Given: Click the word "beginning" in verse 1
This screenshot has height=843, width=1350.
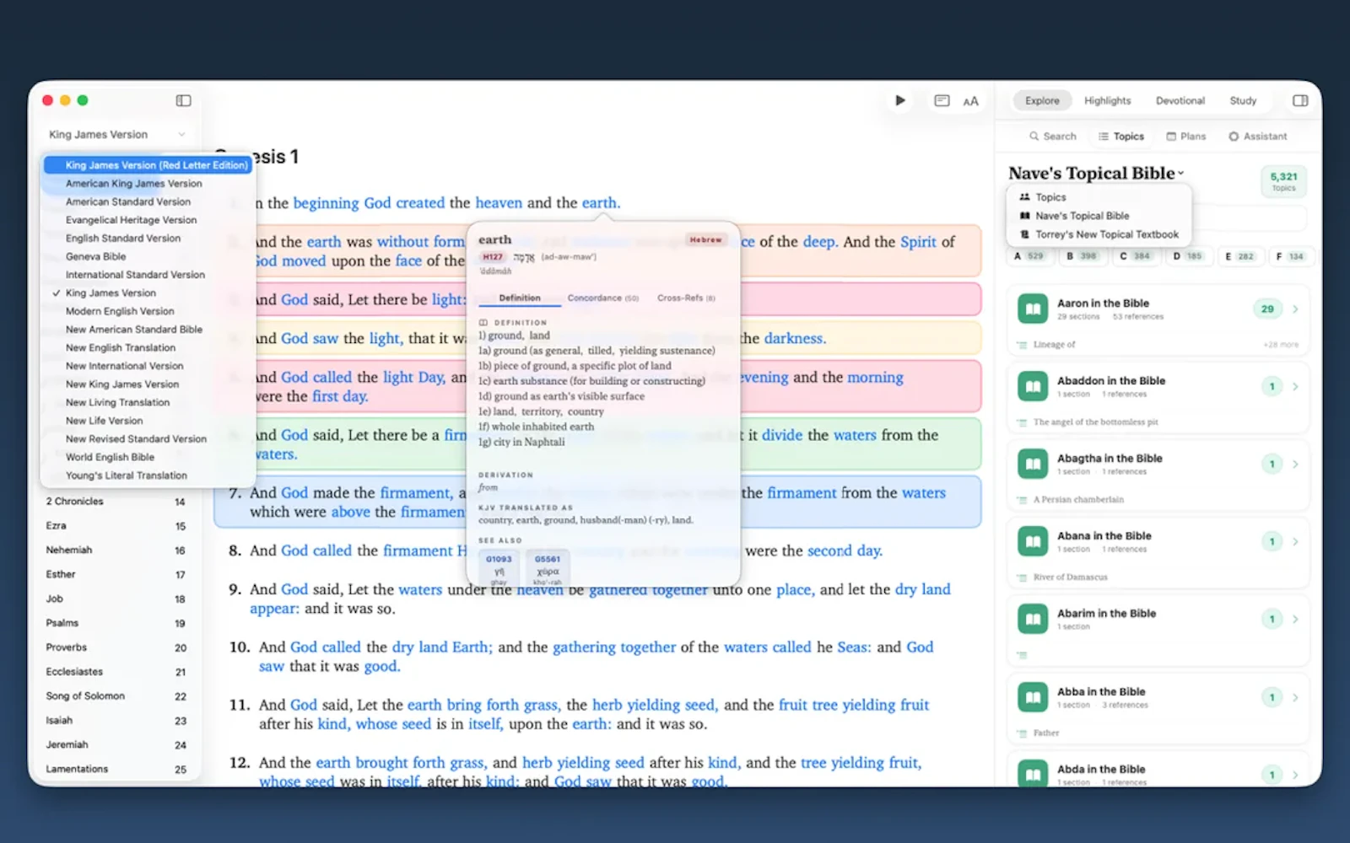Looking at the screenshot, I should coord(326,203).
